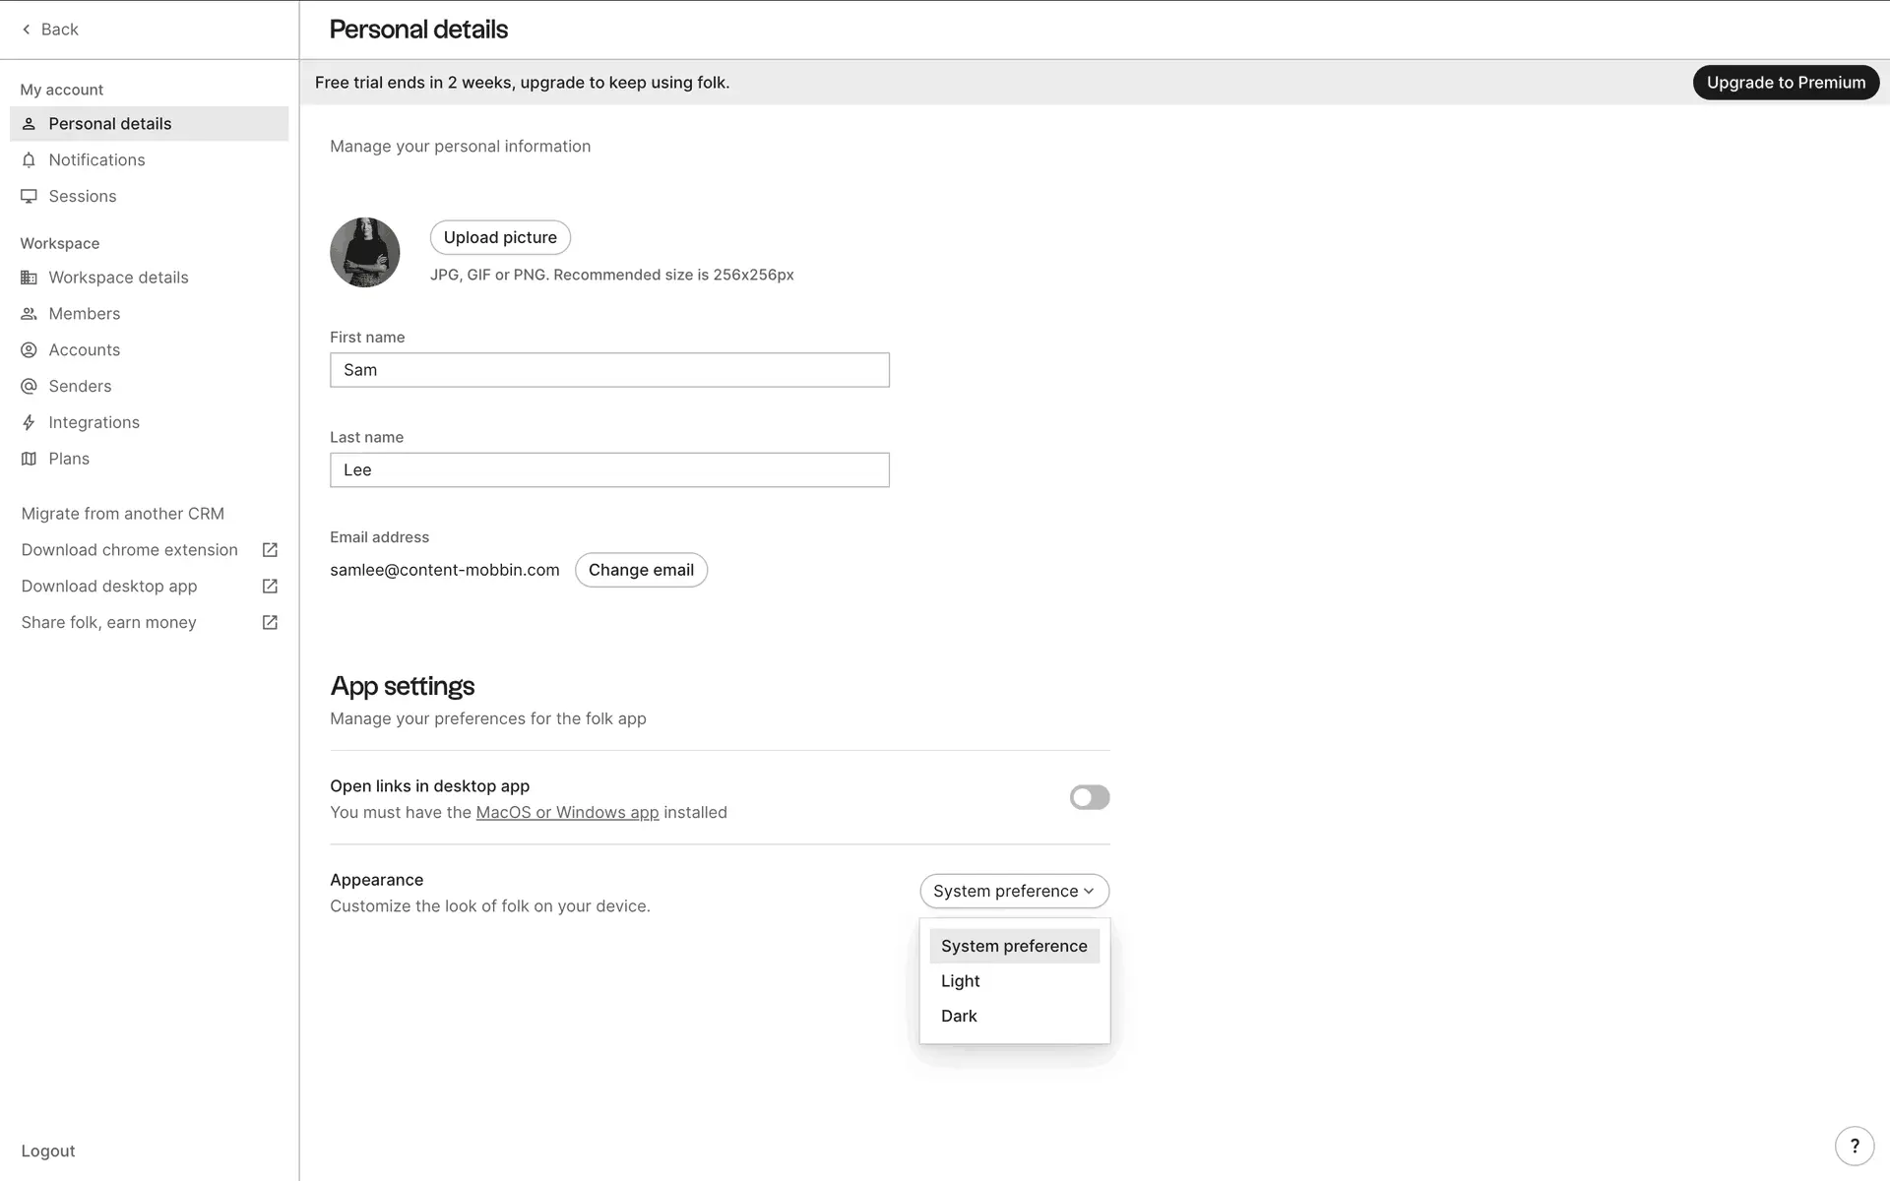Select Dark from appearance options
Screen dimensions: 1890x1181
point(959,1016)
